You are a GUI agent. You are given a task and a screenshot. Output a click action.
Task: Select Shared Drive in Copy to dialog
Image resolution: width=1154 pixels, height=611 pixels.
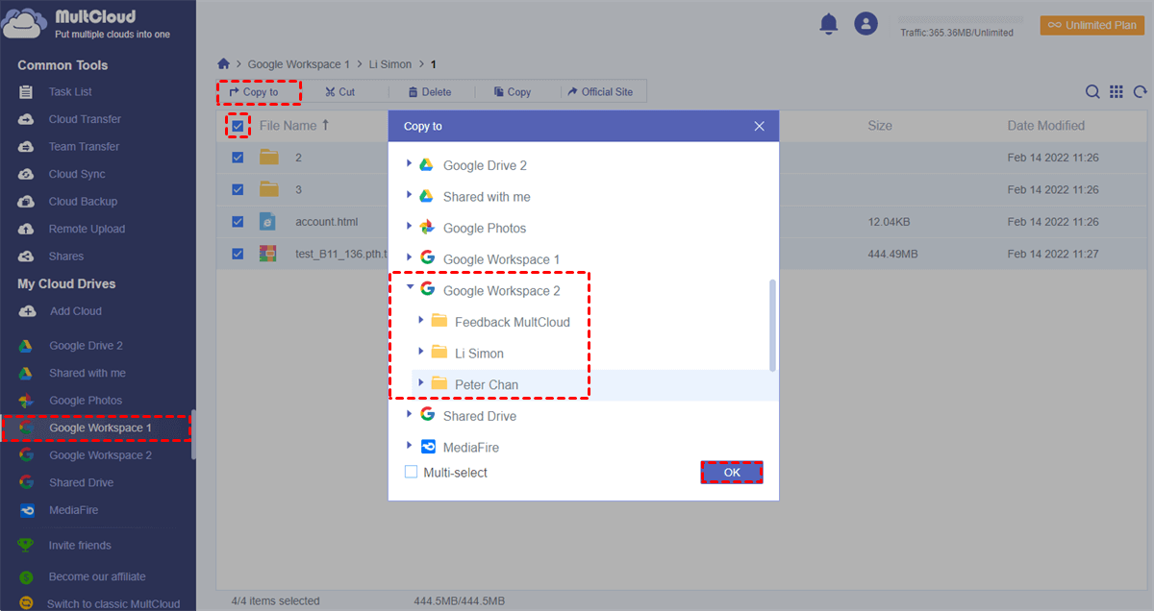click(480, 416)
